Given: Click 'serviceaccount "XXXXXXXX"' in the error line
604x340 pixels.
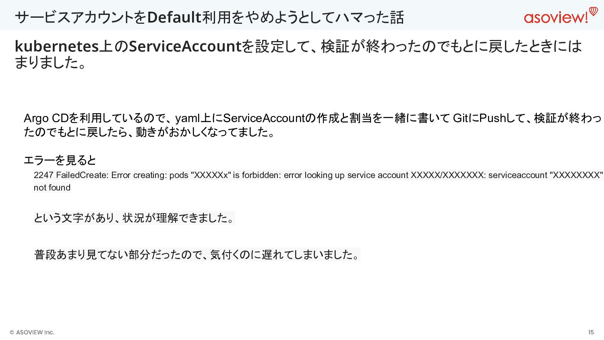Looking at the screenshot, I should [x=546, y=175].
